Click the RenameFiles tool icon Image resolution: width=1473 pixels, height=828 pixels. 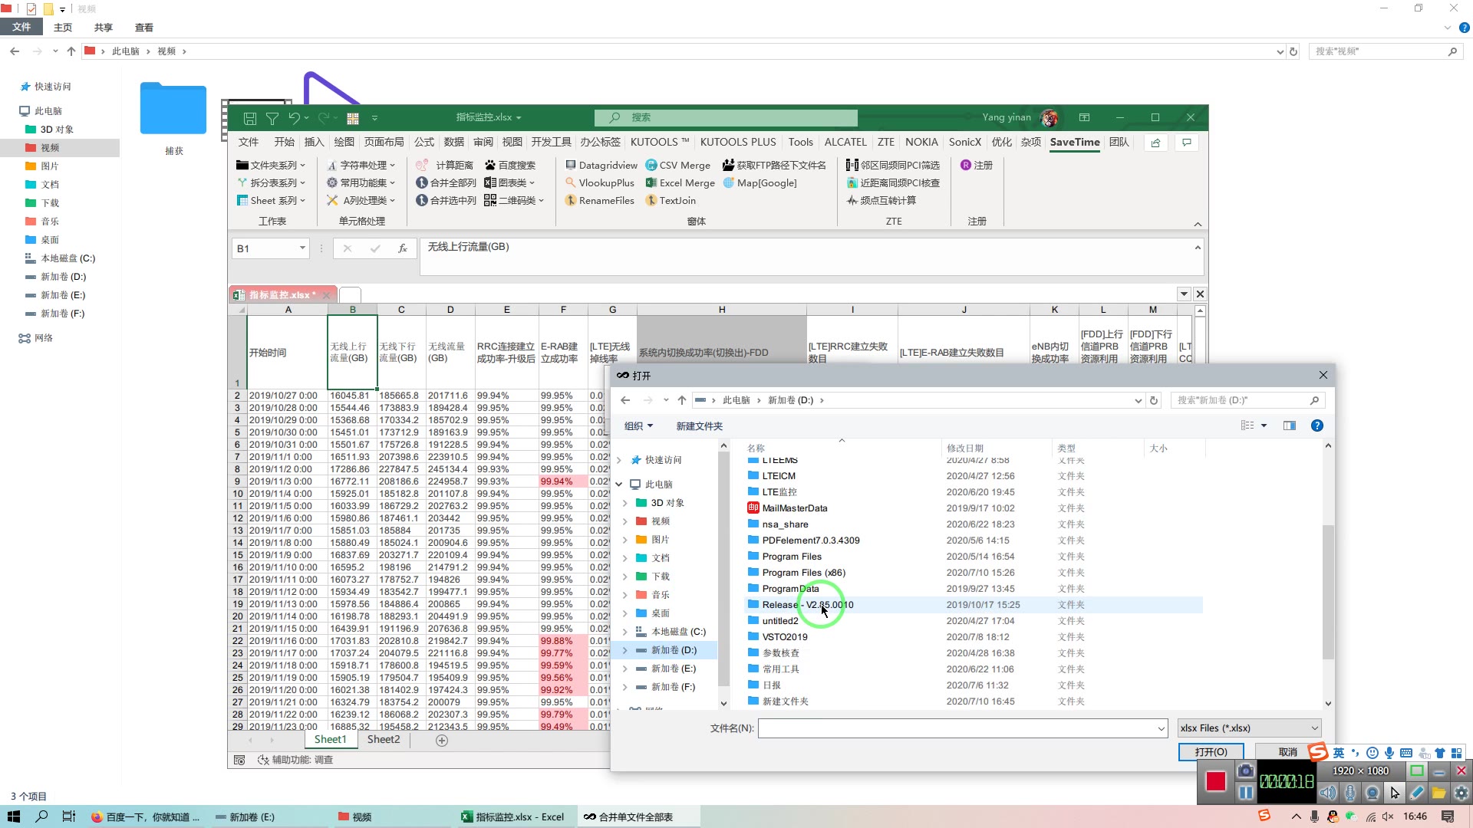571,200
